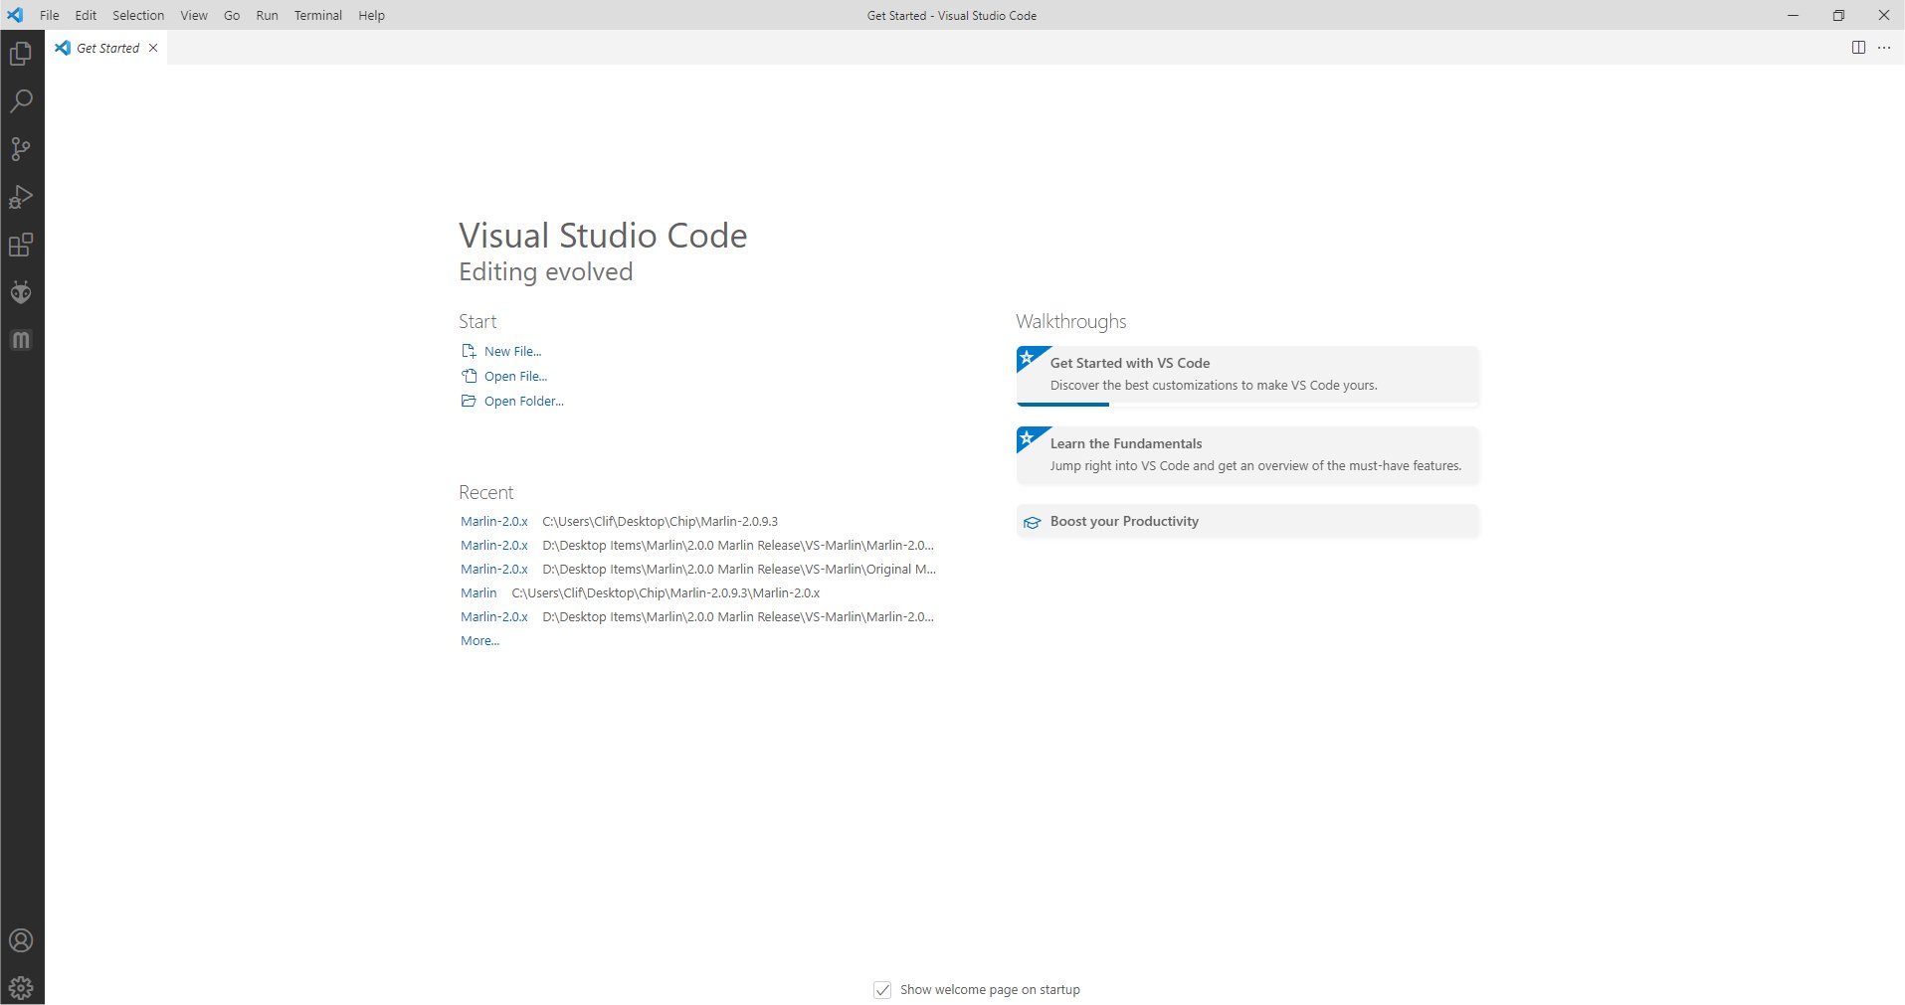Split the editor right
The image size is (1905, 1005).
tap(1858, 48)
